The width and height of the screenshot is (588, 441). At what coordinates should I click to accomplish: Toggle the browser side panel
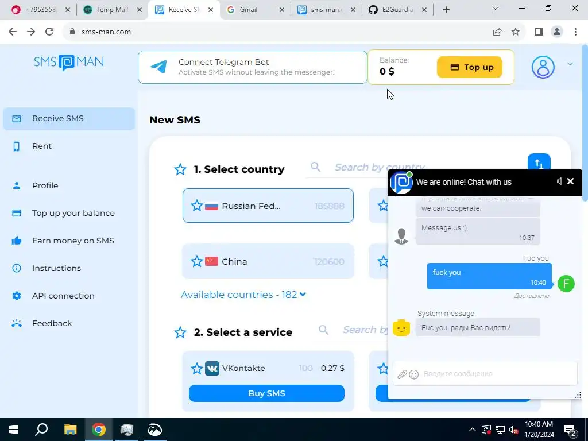click(x=539, y=32)
